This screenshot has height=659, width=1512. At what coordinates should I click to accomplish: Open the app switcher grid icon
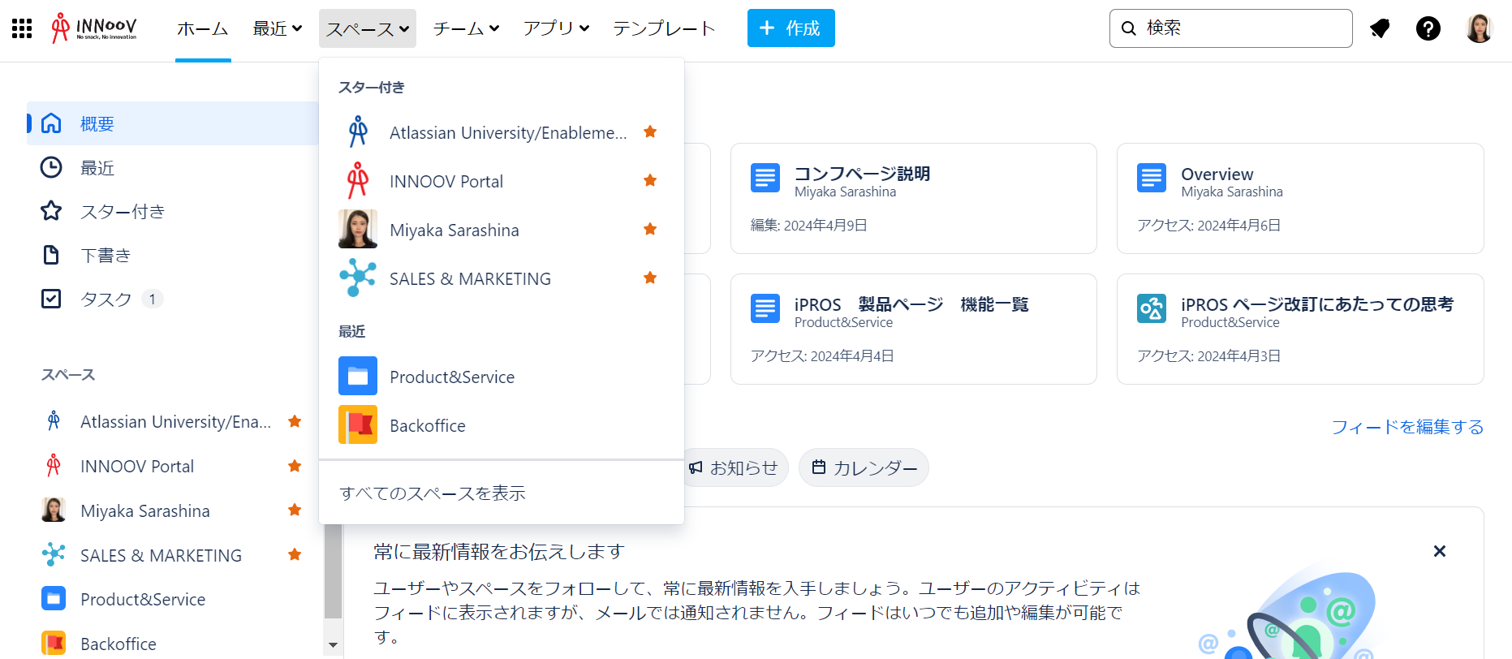(22, 28)
